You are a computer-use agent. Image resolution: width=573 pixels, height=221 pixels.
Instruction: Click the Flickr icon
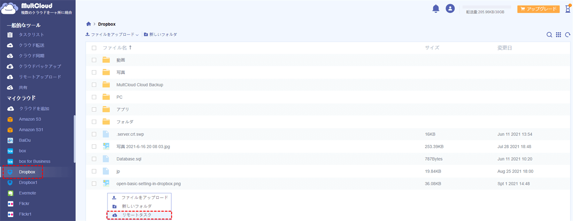(10, 203)
